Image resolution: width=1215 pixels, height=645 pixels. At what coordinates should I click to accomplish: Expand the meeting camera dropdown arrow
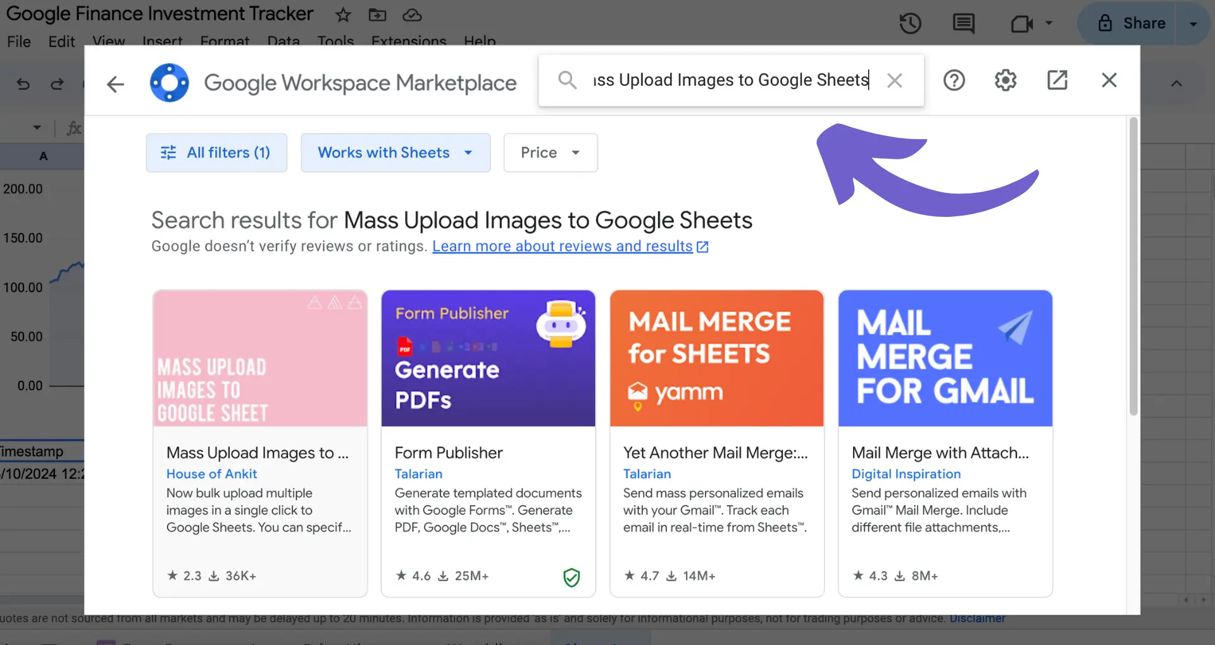pyautogui.click(x=1049, y=23)
